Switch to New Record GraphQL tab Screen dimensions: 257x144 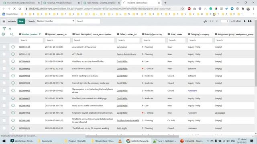[x=101, y=3]
